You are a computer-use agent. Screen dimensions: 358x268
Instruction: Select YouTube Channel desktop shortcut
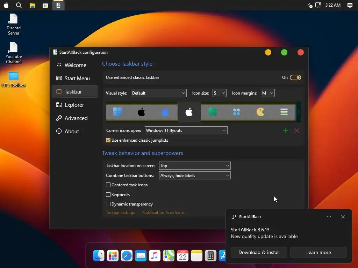click(14, 53)
